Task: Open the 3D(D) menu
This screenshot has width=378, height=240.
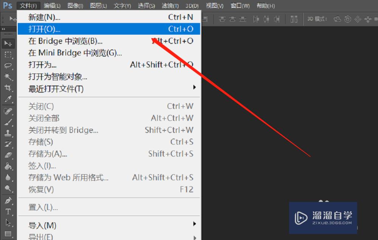Action: pos(192,6)
